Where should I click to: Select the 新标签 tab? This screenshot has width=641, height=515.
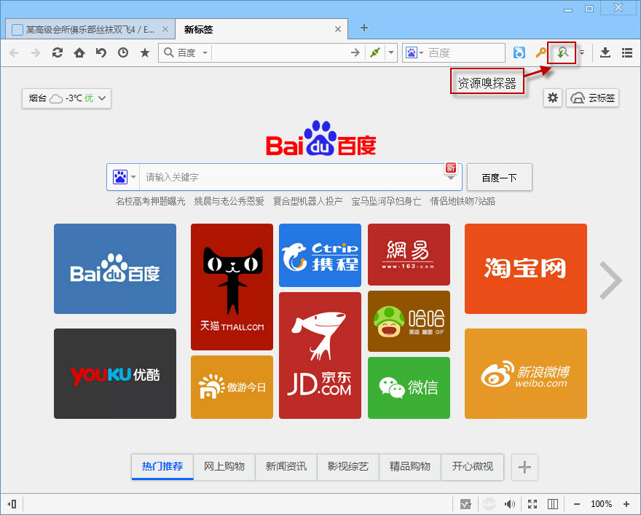pyautogui.click(x=261, y=29)
